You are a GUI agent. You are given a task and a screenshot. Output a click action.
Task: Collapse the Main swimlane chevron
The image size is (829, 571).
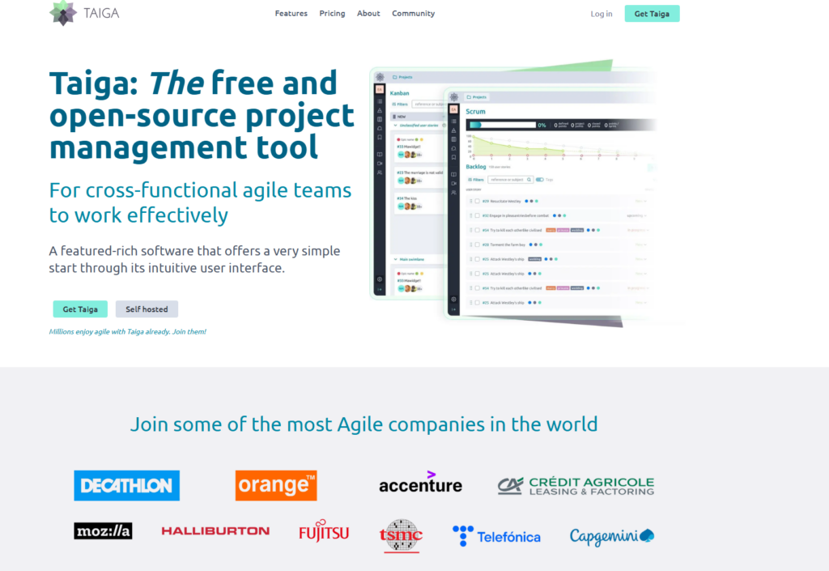tap(395, 259)
